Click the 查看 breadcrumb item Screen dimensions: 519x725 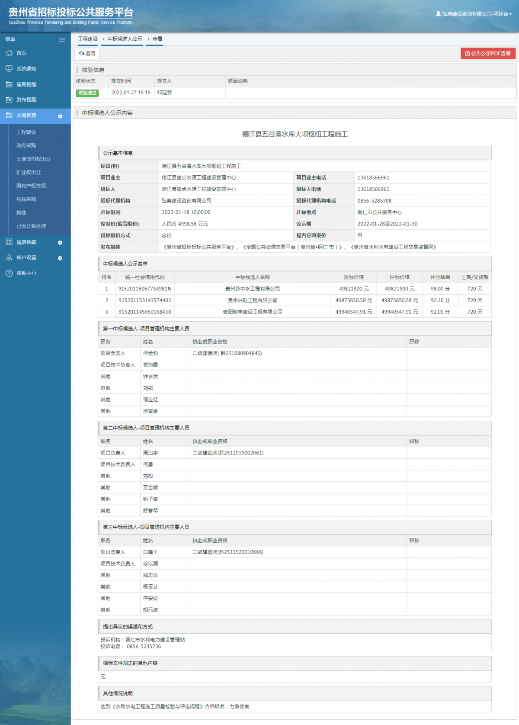coord(157,39)
